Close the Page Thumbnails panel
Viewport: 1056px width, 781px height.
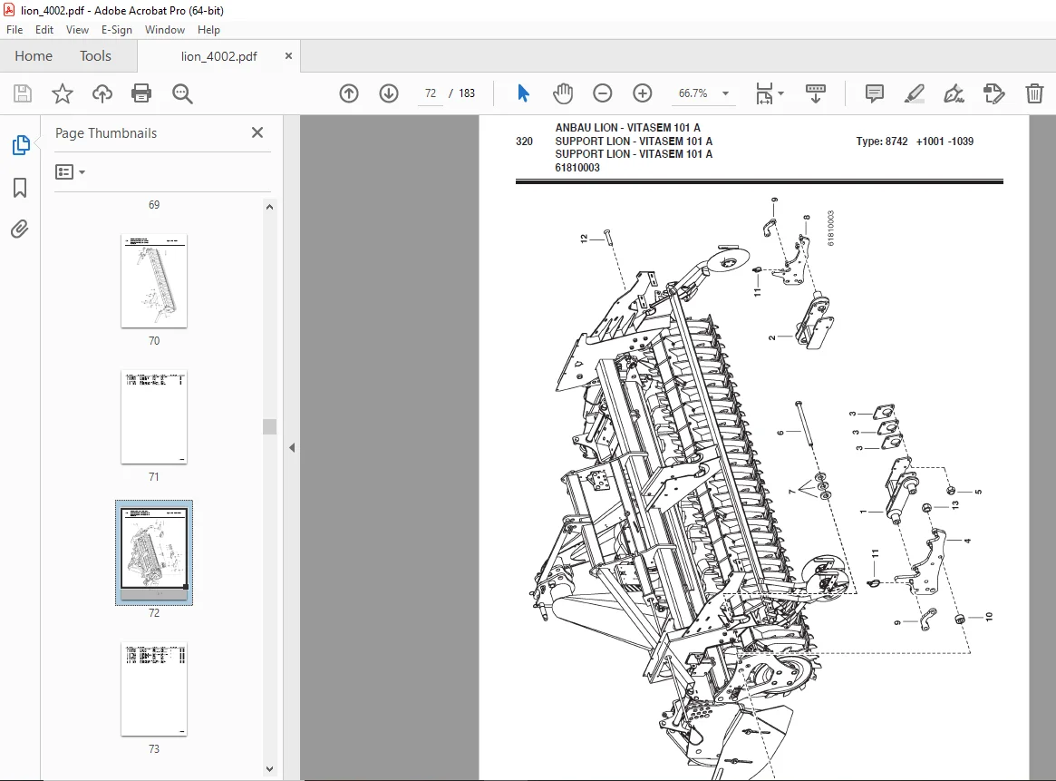(x=257, y=132)
